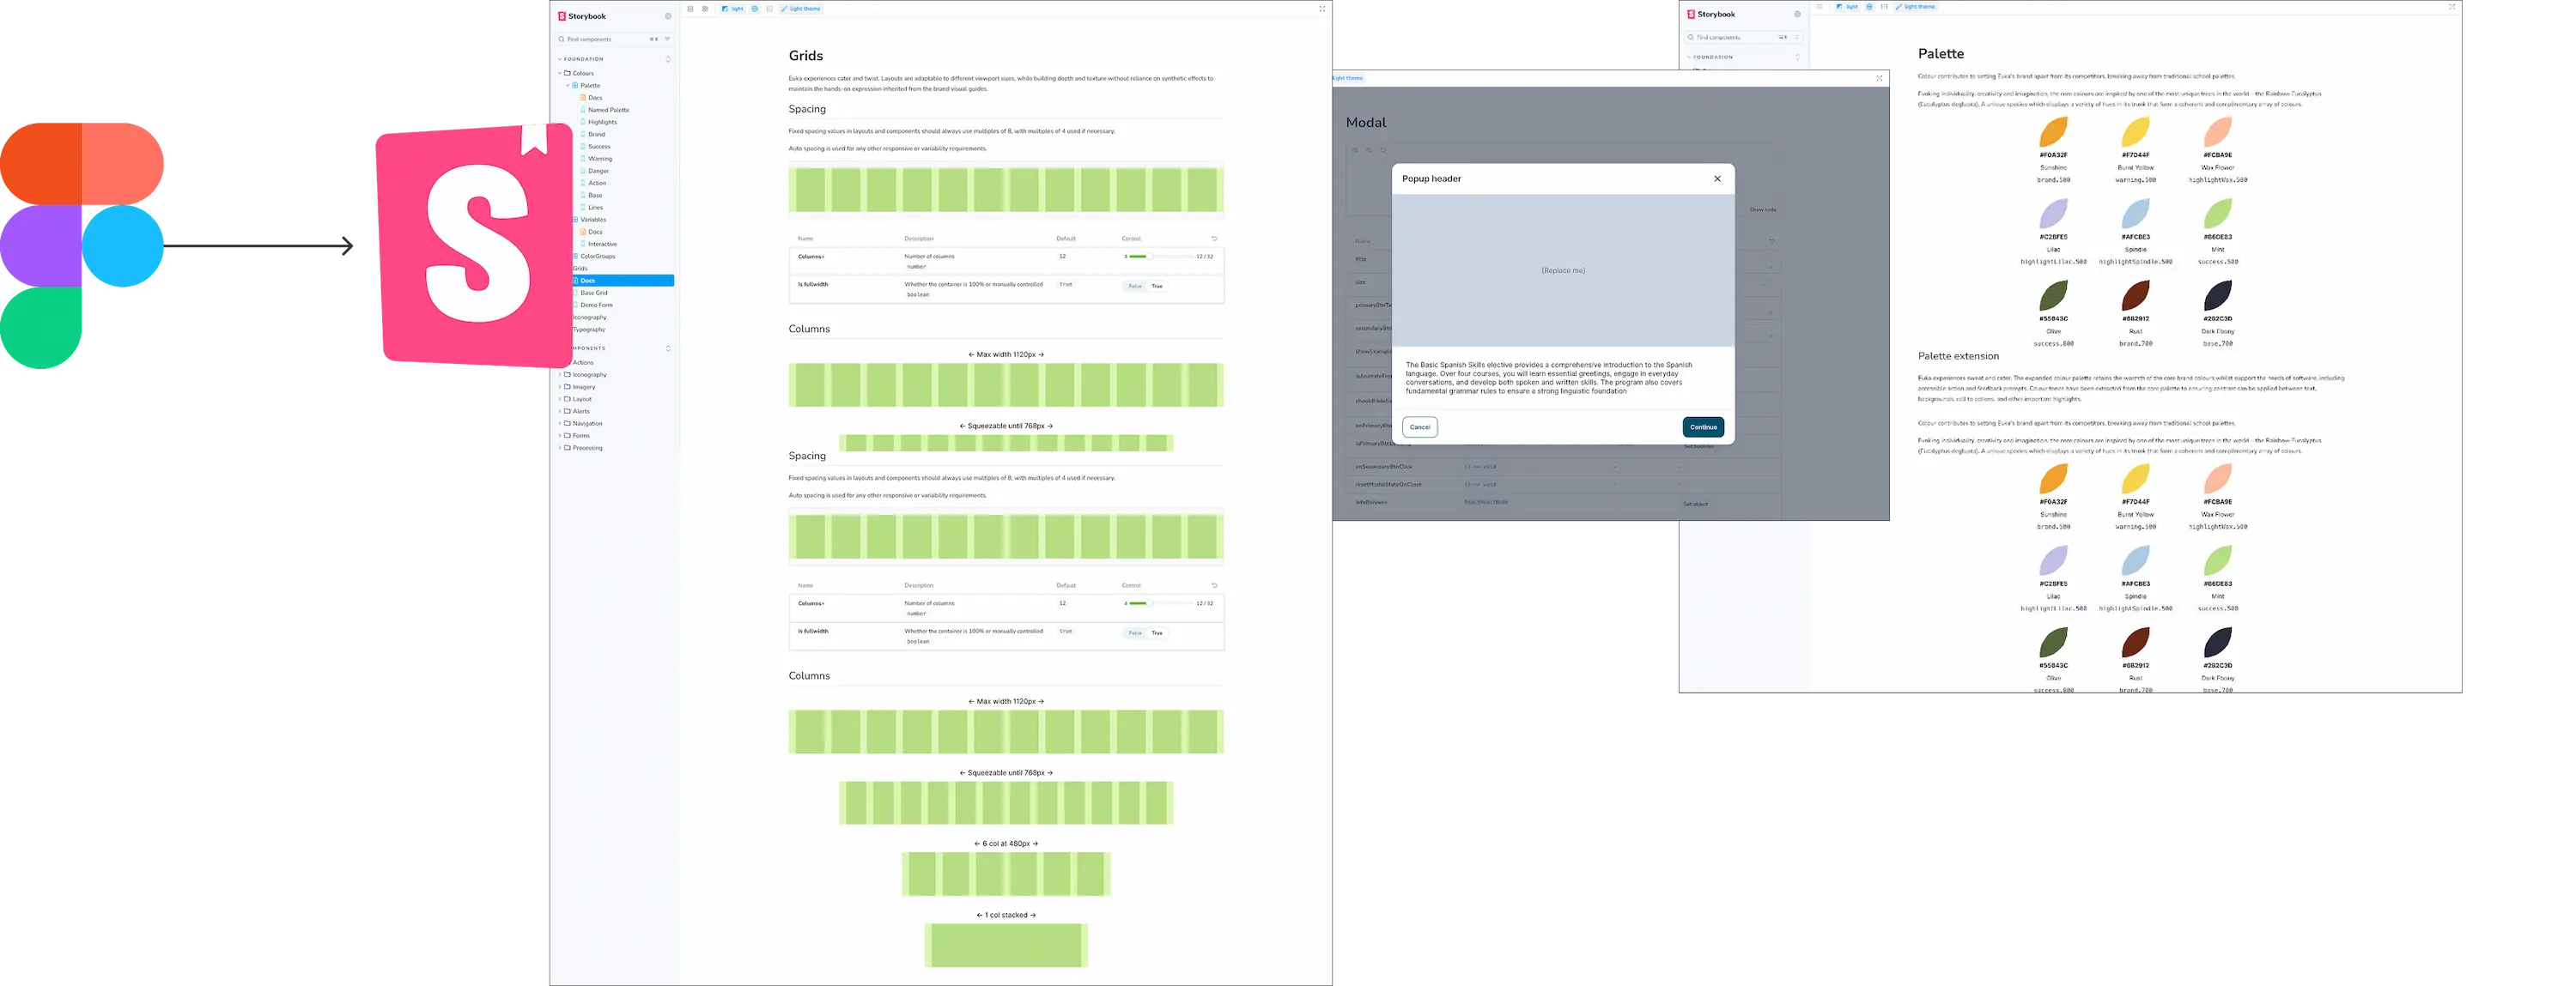This screenshot has width=2576, height=986.
Task: Click expand-all arrows beside FOUNDATION in Grids window
Action: pyautogui.click(x=668, y=59)
